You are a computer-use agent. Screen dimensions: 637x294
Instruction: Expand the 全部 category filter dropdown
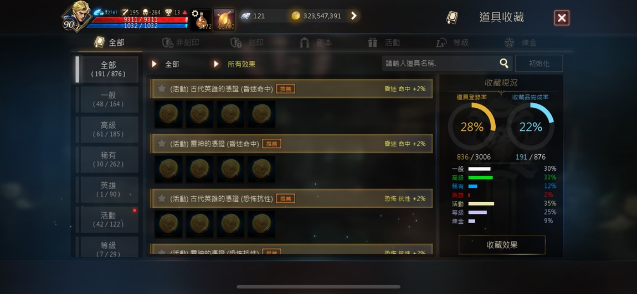[x=166, y=64]
